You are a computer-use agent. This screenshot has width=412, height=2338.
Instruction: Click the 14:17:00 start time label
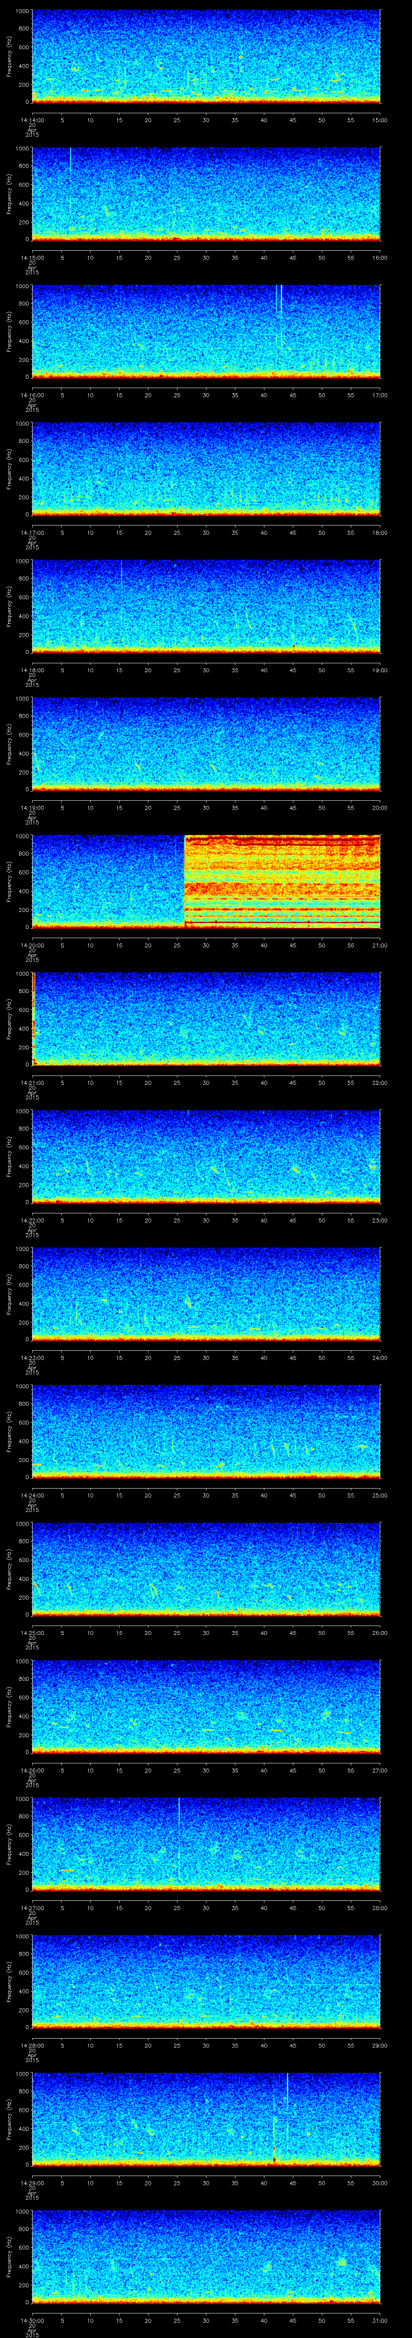pyautogui.click(x=33, y=533)
